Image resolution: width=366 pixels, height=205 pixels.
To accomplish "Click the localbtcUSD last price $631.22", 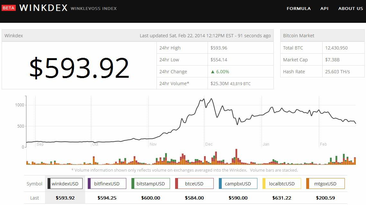I will [281, 198].
